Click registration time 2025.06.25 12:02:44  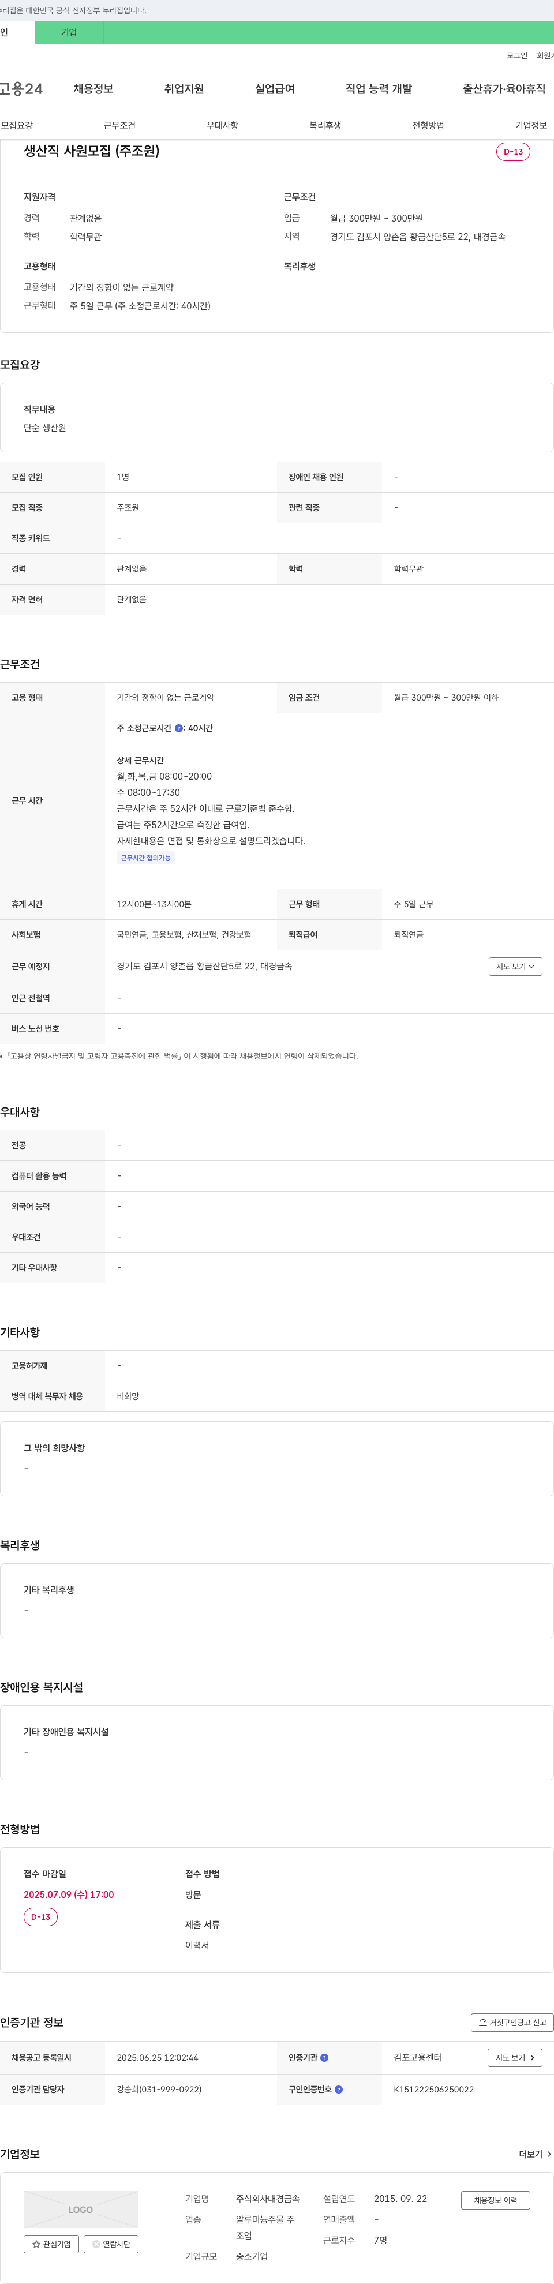click(x=157, y=2057)
